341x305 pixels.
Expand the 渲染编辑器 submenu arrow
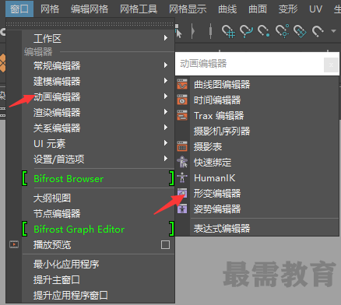[x=166, y=112]
